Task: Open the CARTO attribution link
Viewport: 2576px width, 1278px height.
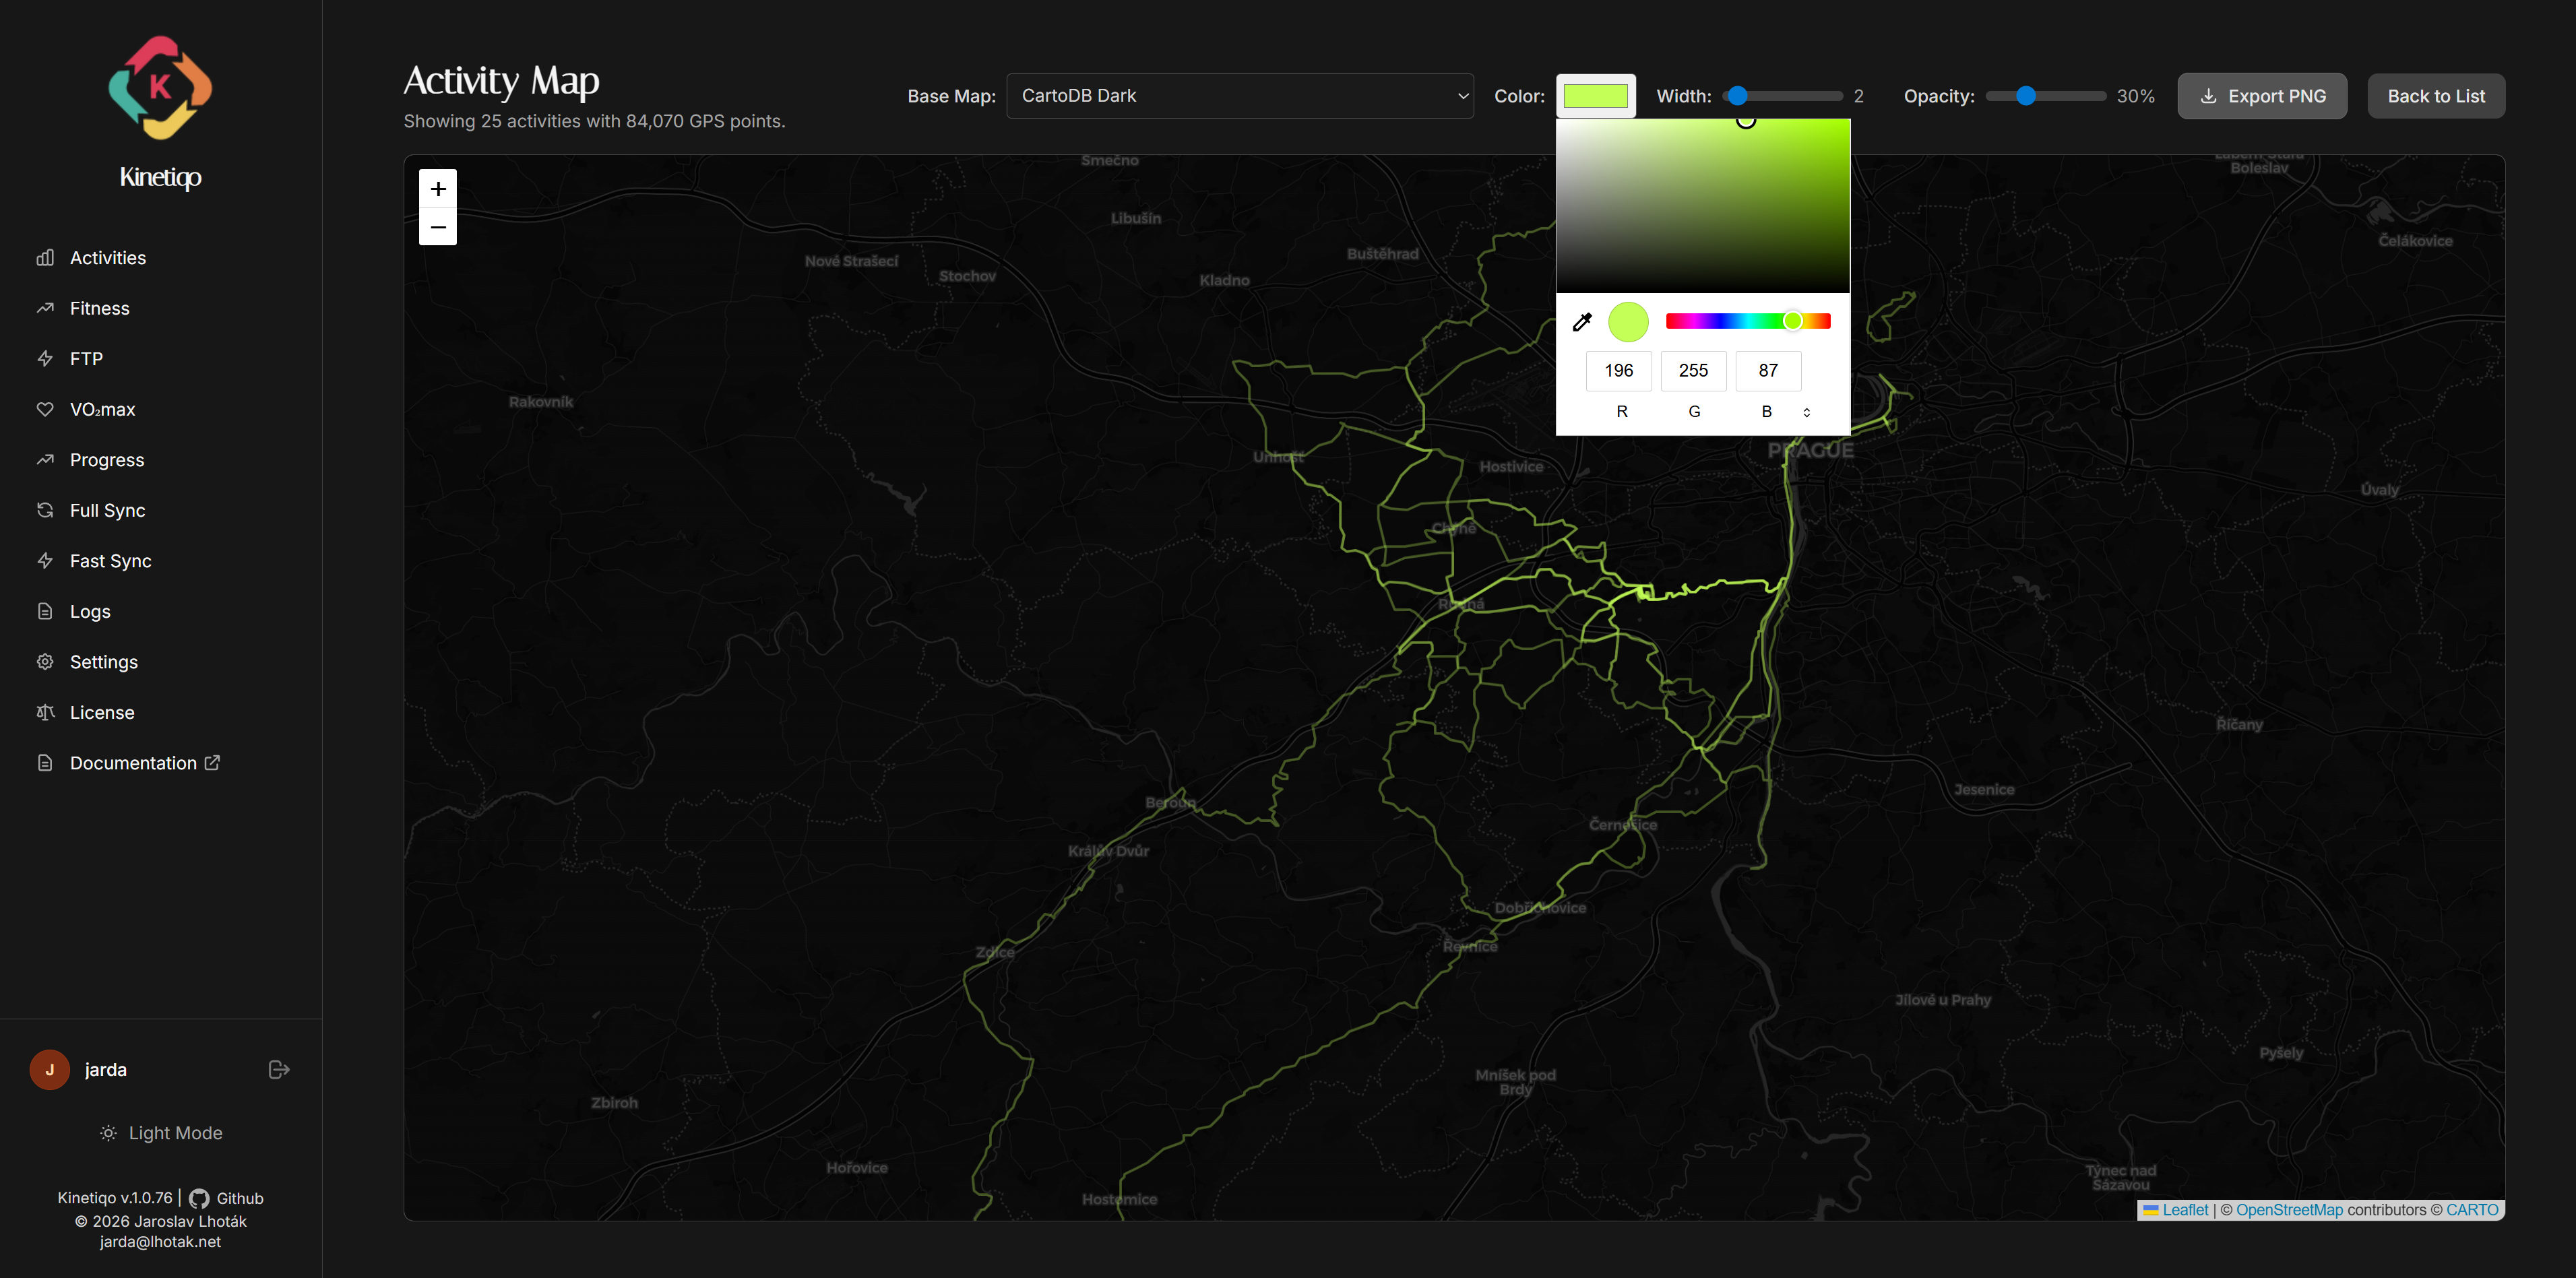Action: 2472,1210
